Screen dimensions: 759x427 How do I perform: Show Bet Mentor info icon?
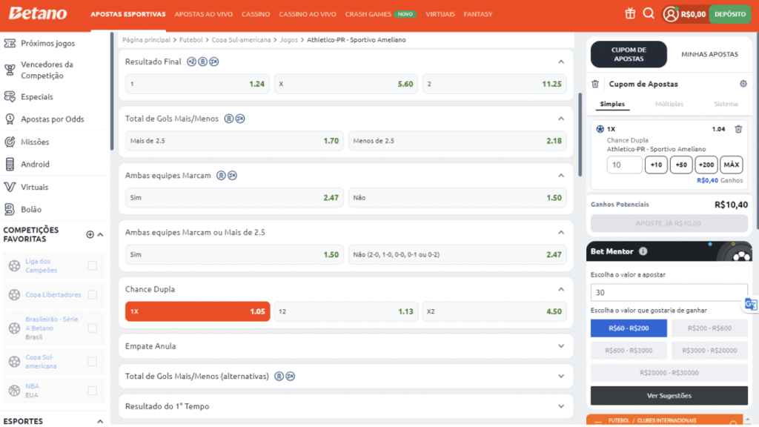click(643, 251)
